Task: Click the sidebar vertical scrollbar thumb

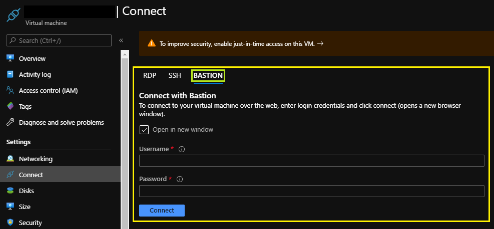Action: 125,144
